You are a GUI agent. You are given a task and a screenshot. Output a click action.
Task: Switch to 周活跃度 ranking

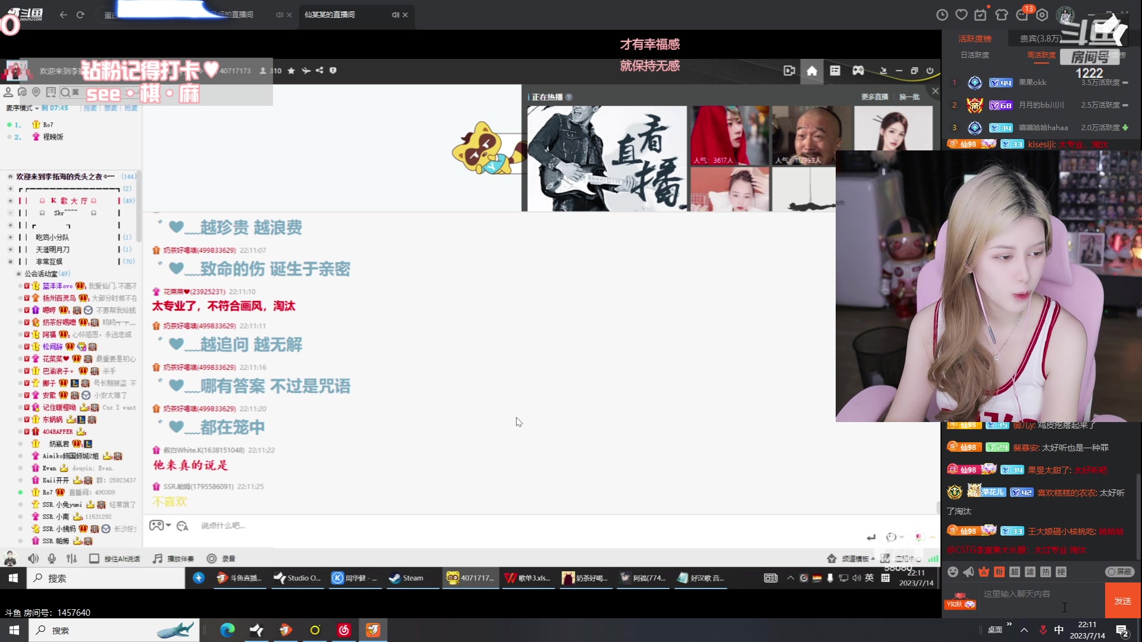pyautogui.click(x=1041, y=55)
